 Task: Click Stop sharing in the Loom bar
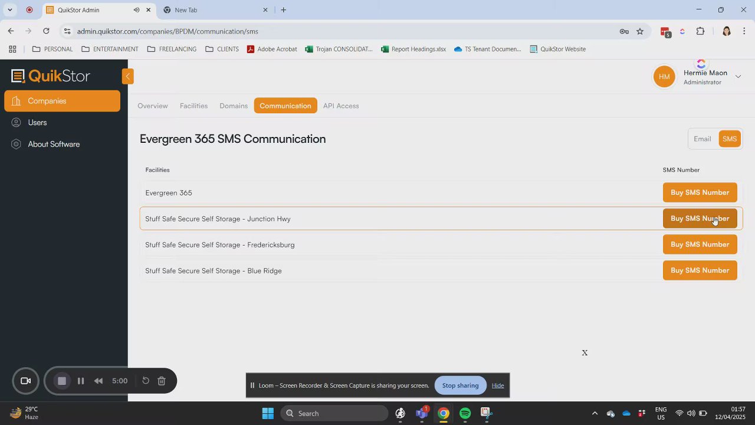461,385
